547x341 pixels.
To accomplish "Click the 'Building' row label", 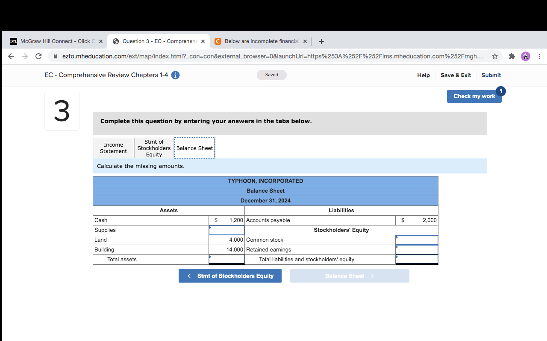I will [x=104, y=250].
